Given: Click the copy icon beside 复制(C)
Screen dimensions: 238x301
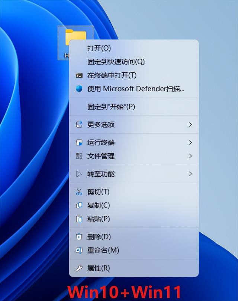Looking at the screenshot, I should click(79, 205).
